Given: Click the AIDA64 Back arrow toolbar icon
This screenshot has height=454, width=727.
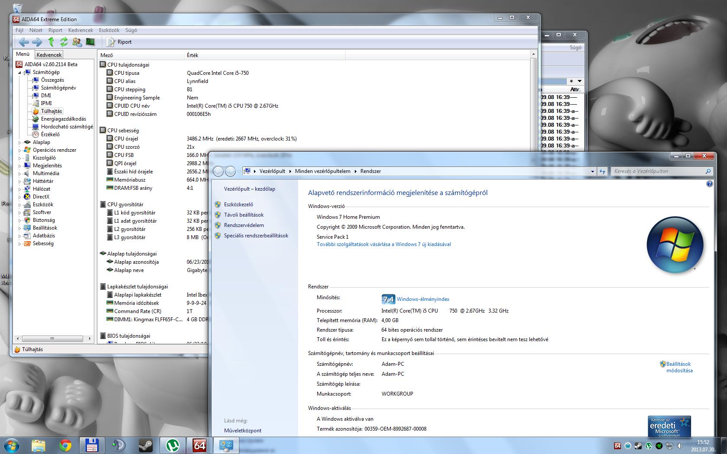Looking at the screenshot, I should pos(24,42).
